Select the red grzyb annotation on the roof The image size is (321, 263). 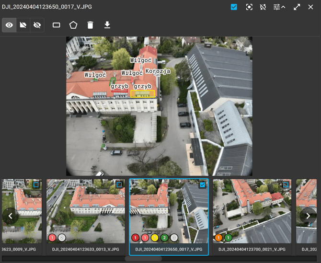[119, 90]
